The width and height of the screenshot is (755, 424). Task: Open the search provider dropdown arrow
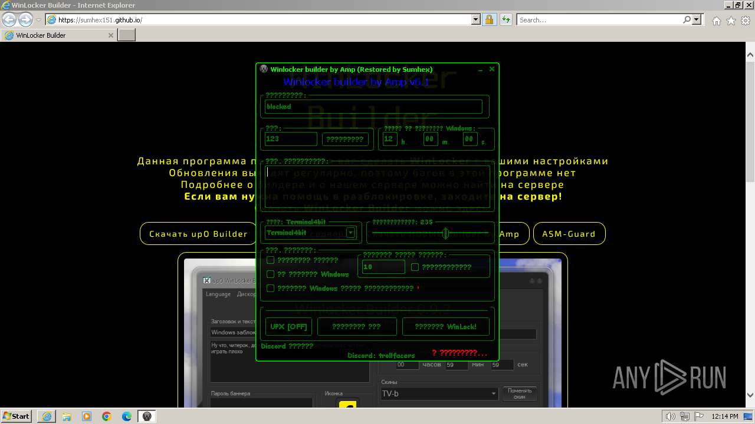click(x=697, y=20)
